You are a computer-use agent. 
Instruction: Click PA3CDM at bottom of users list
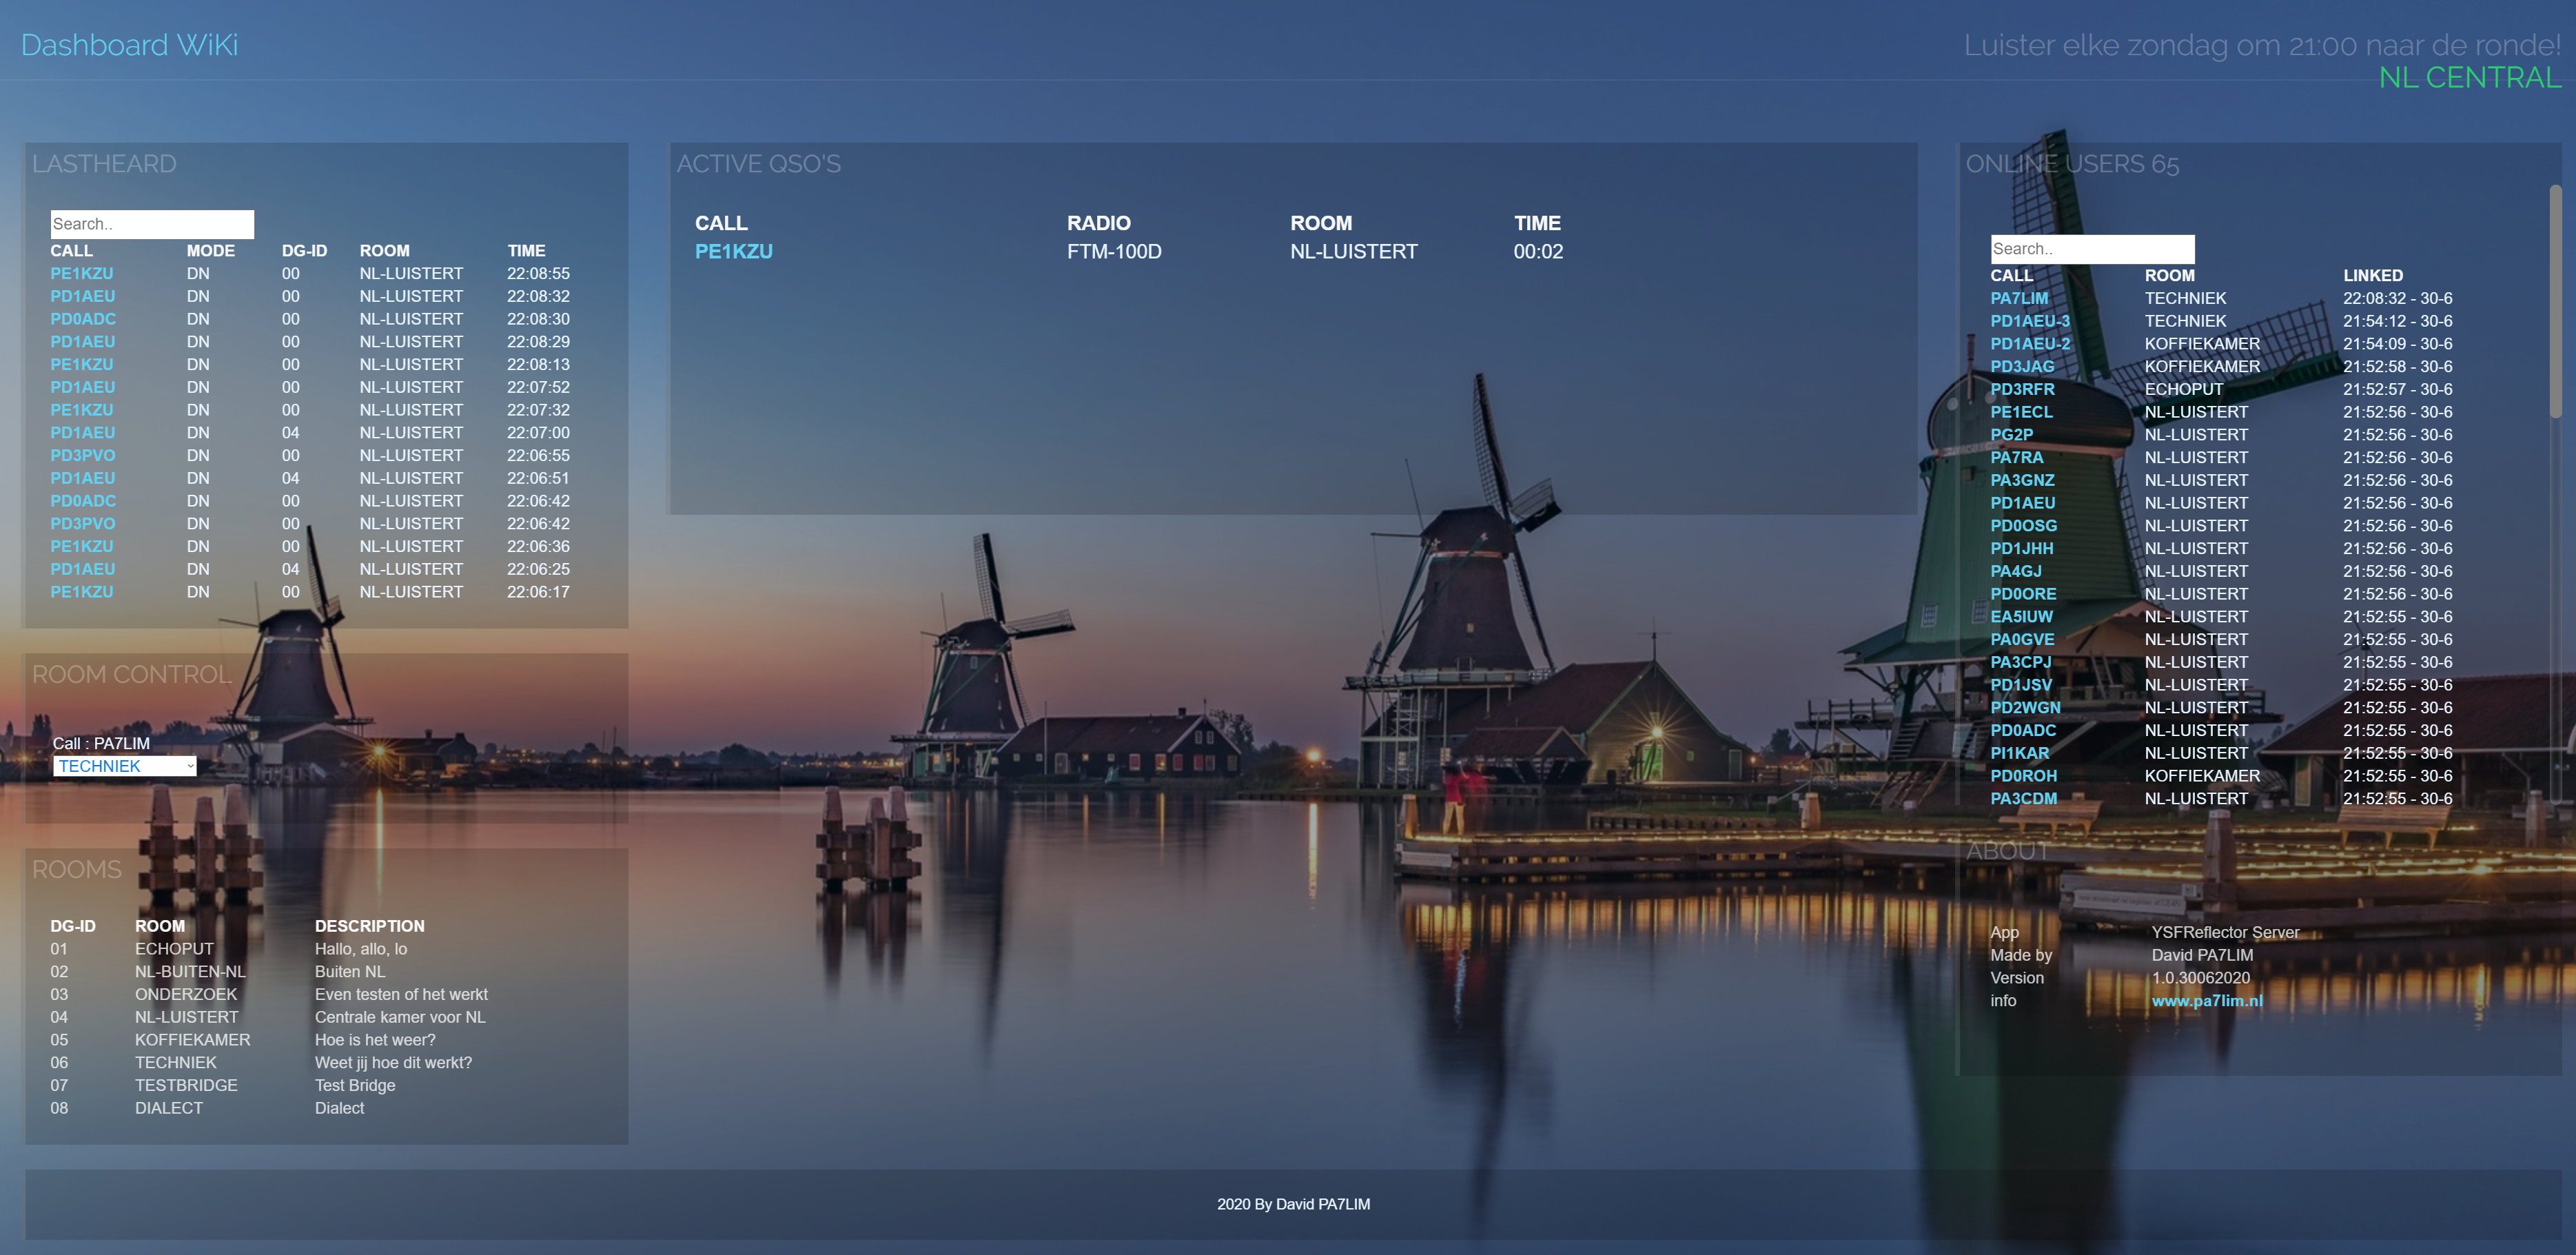tap(2023, 799)
